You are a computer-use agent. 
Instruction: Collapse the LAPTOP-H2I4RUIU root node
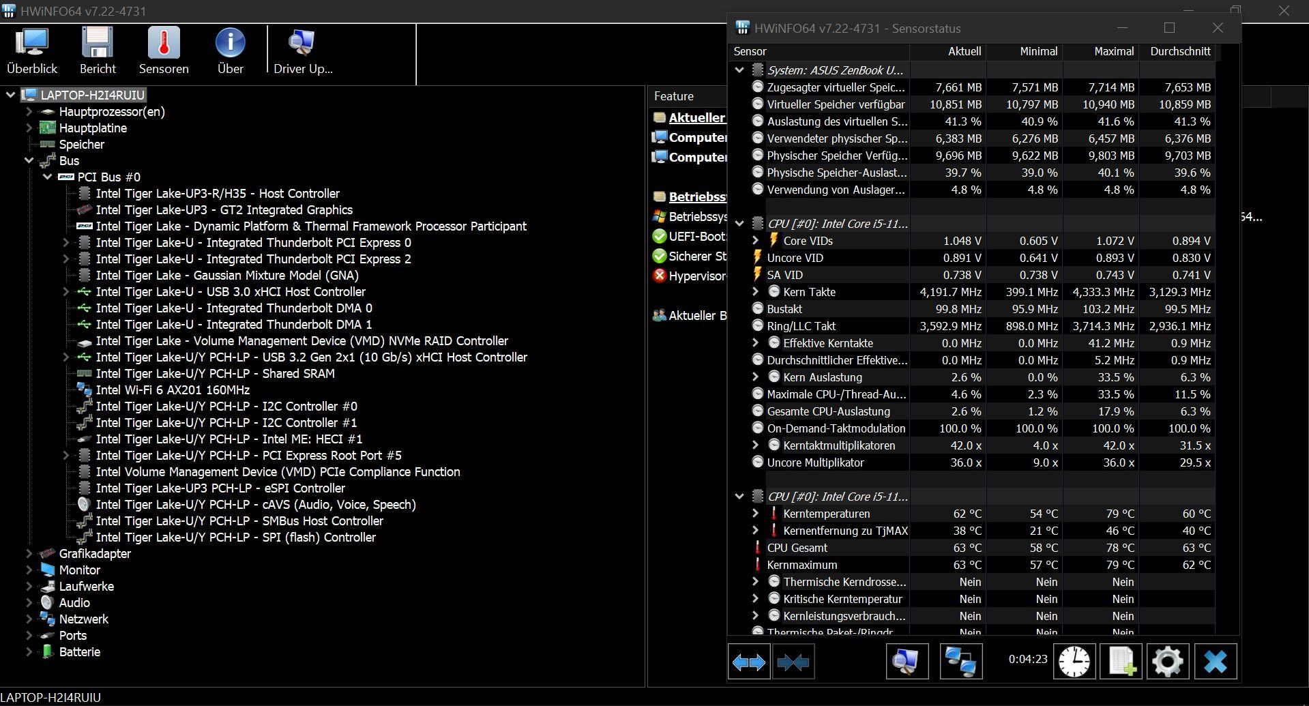[x=10, y=95]
